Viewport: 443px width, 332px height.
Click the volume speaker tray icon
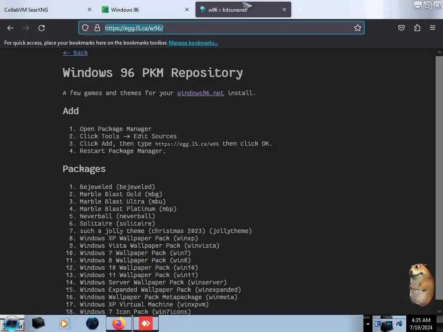tap(399, 324)
